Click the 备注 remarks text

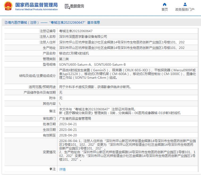(120, 111)
